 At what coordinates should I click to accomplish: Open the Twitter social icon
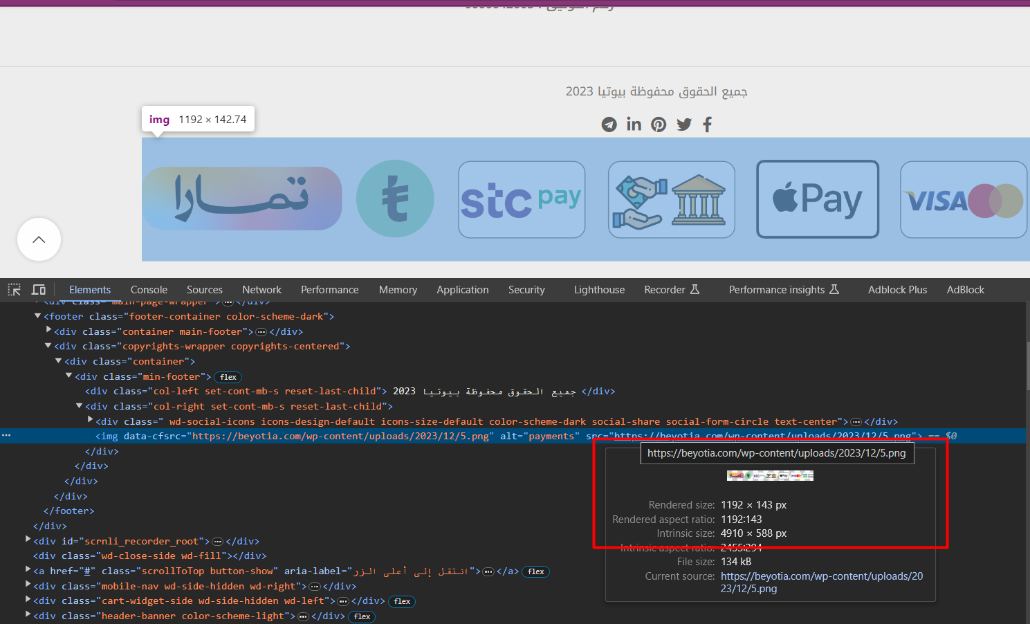684,125
